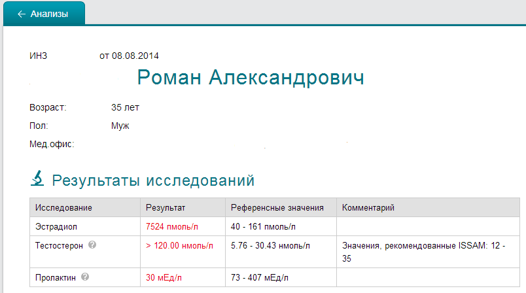Click the patient name Роман Александрович
The image size is (526, 293).
coord(251,78)
